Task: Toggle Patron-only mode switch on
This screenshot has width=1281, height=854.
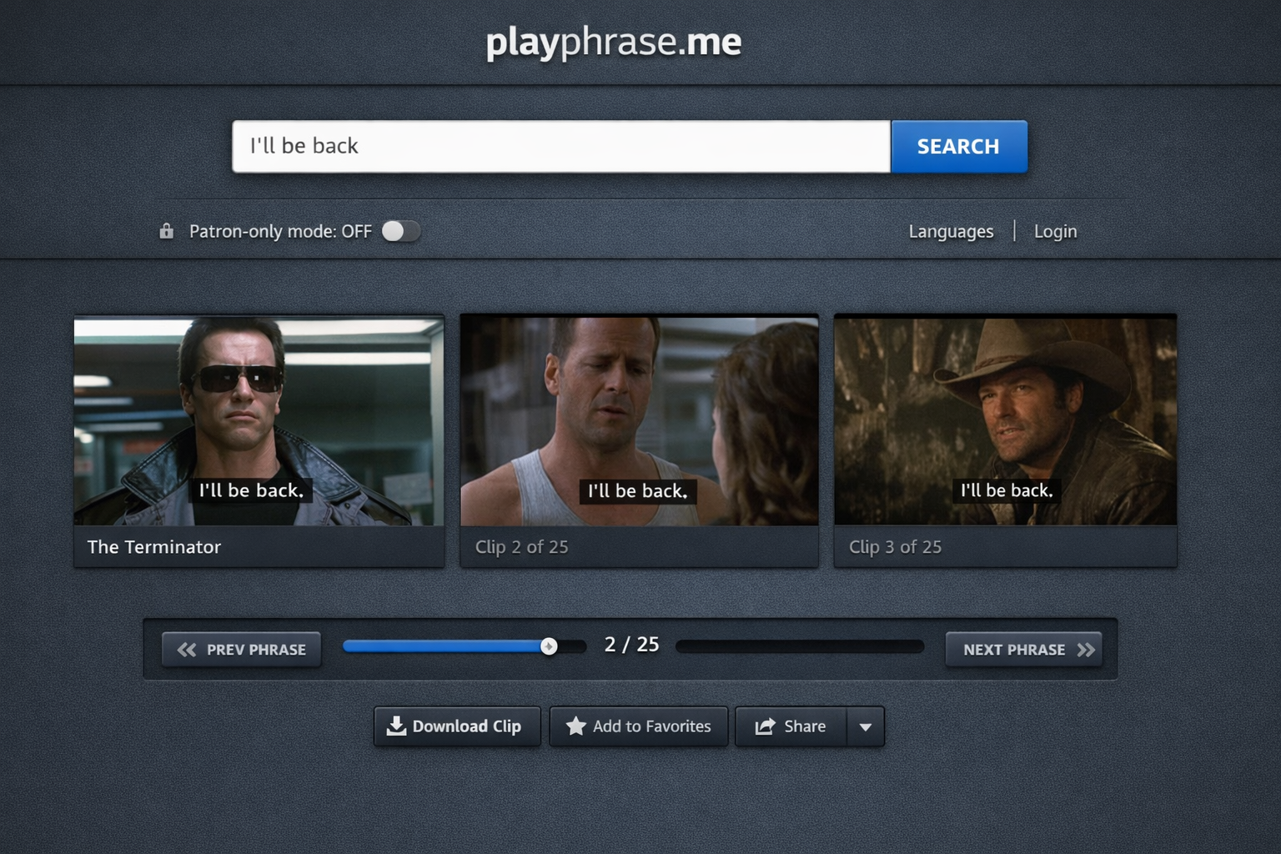Action: coord(401,231)
